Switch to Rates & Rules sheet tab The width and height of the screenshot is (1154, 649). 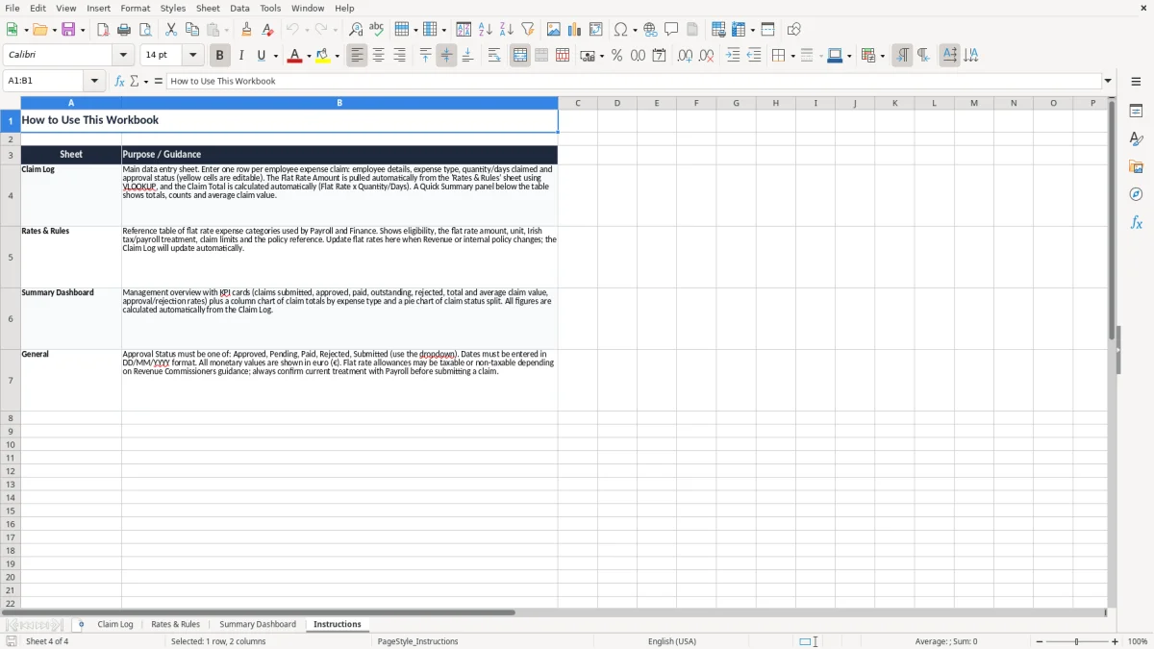[x=176, y=624]
